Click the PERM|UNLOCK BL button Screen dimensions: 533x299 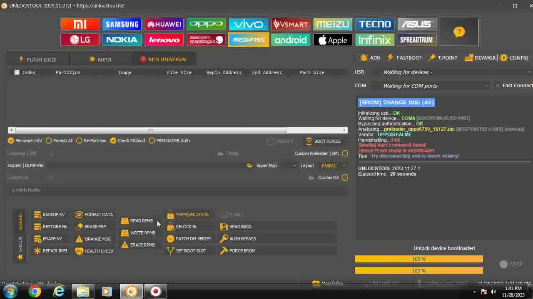click(188, 215)
